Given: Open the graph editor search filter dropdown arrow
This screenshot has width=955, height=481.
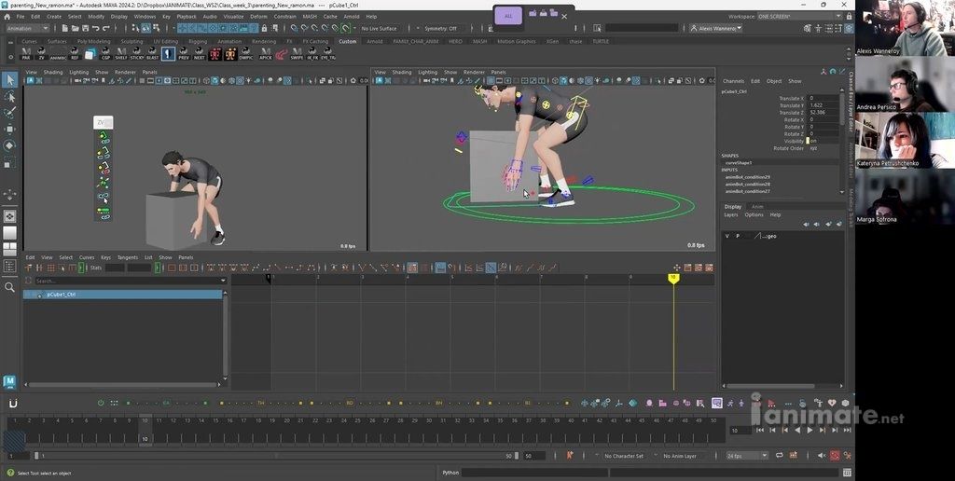Looking at the screenshot, I should click(224, 281).
